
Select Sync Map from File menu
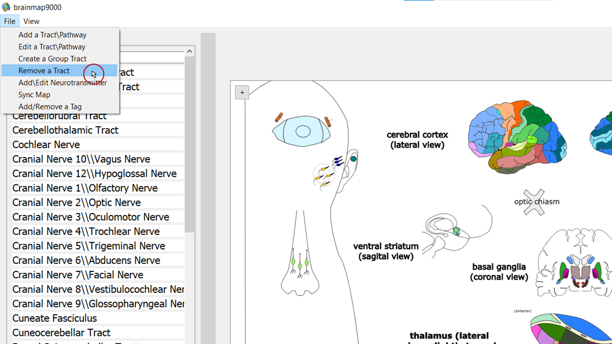click(34, 95)
